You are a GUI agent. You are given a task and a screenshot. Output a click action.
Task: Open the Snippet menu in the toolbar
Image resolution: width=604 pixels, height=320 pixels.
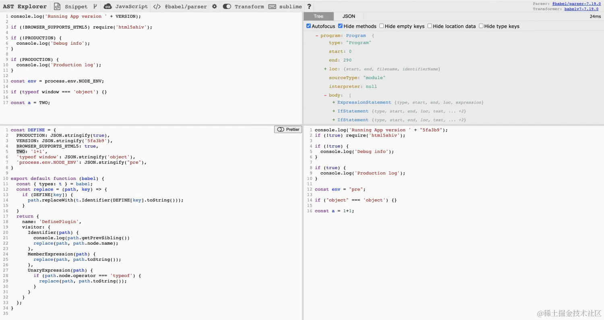coord(70,6)
